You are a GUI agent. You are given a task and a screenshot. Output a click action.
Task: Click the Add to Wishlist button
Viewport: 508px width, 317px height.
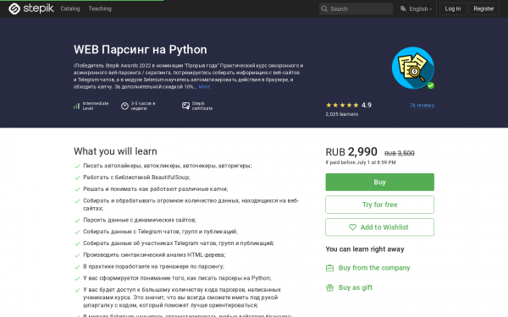point(379,227)
